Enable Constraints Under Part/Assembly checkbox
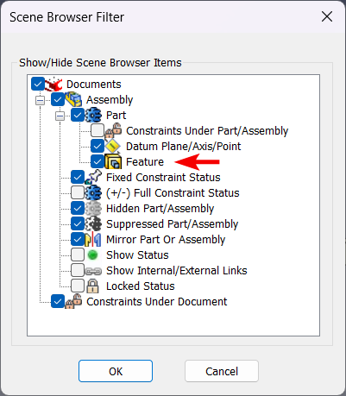Screen dimensions: 346x396 (98, 130)
